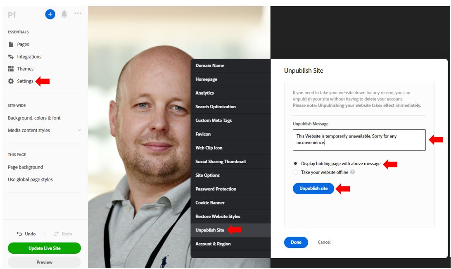Click the Themes grid icon
The height and width of the screenshot is (269, 451).
click(11, 69)
